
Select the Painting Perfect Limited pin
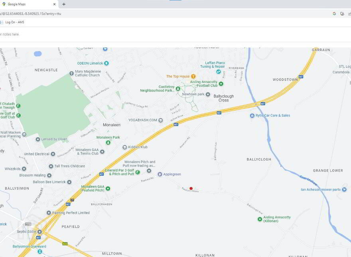coord(49,213)
